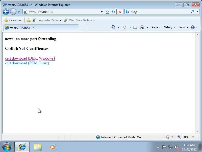
Task: Open cert download (DER, Windows) link
Action: coord(30,58)
